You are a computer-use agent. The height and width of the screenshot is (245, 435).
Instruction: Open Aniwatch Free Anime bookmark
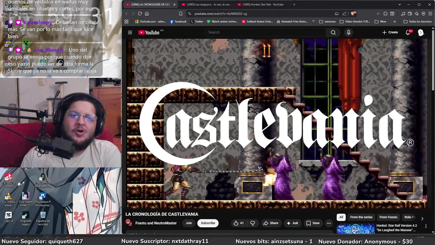click(x=292, y=21)
